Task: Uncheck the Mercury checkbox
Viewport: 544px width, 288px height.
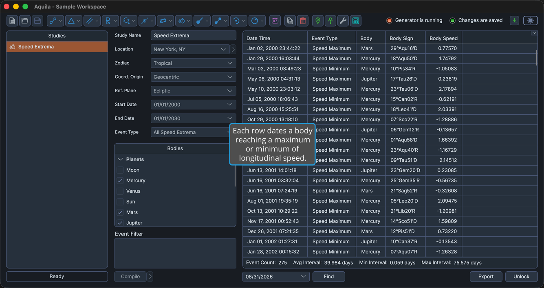Action: (120, 181)
